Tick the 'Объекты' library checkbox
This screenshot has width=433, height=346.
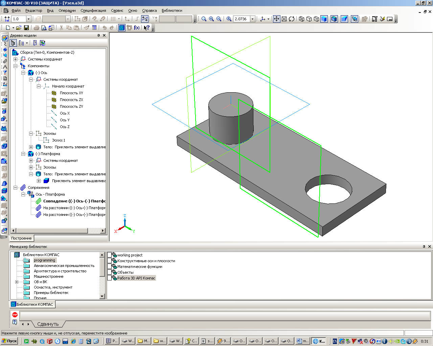pyautogui.click(x=109, y=272)
